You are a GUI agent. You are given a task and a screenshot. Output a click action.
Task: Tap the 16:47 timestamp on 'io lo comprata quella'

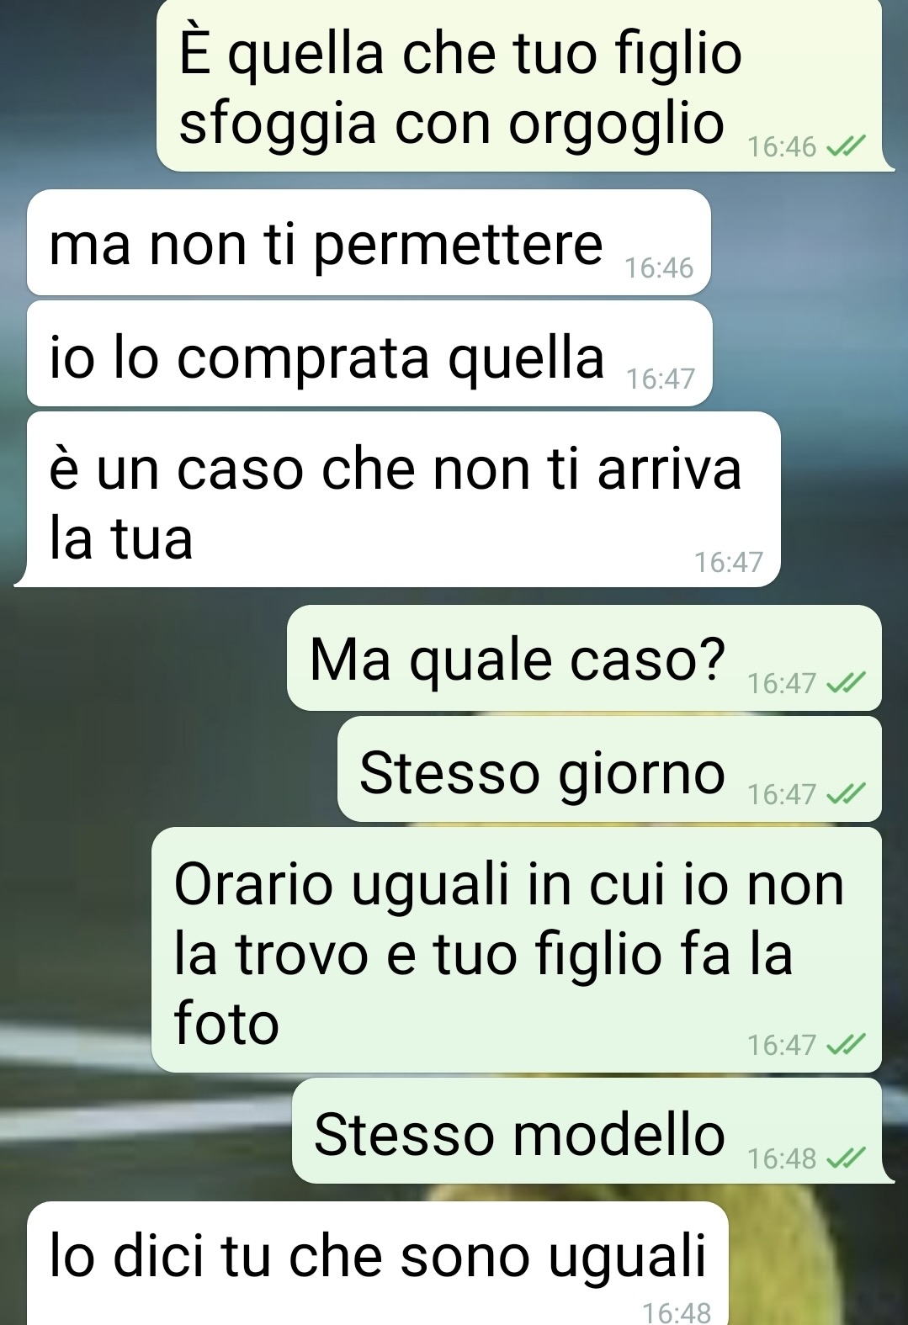pyautogui.click(x=661, y=379)
